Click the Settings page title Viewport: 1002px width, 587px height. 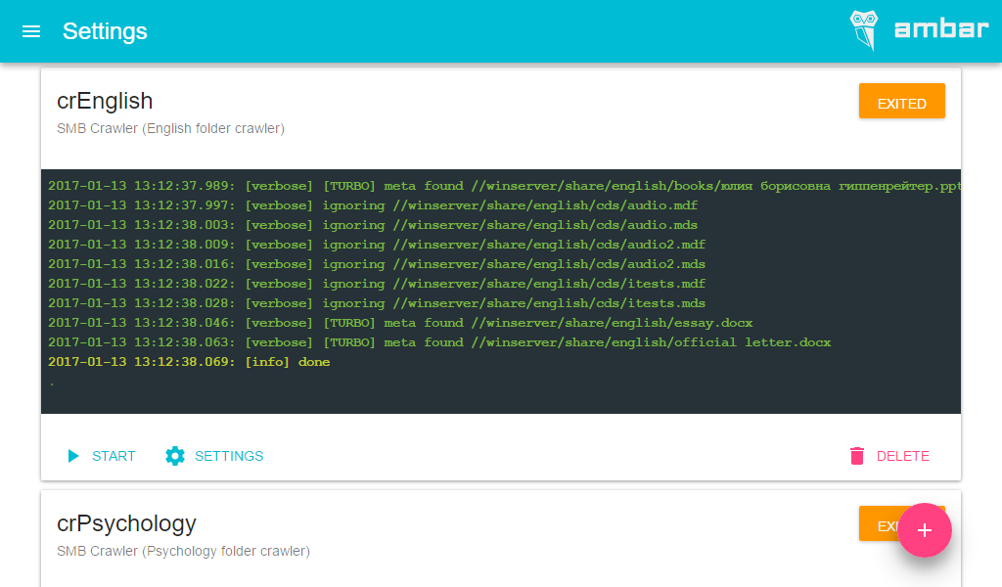pos(105,31)
